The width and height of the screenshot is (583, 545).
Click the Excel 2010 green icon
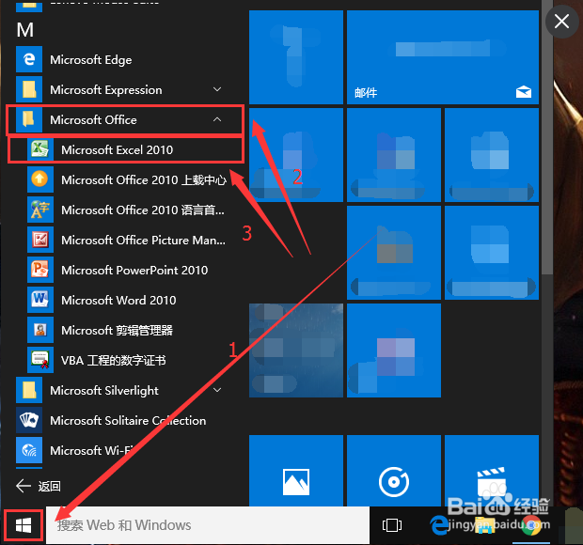pyautogui.click(x=40, y=149)
